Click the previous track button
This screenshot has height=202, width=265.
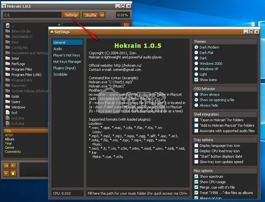6,166
